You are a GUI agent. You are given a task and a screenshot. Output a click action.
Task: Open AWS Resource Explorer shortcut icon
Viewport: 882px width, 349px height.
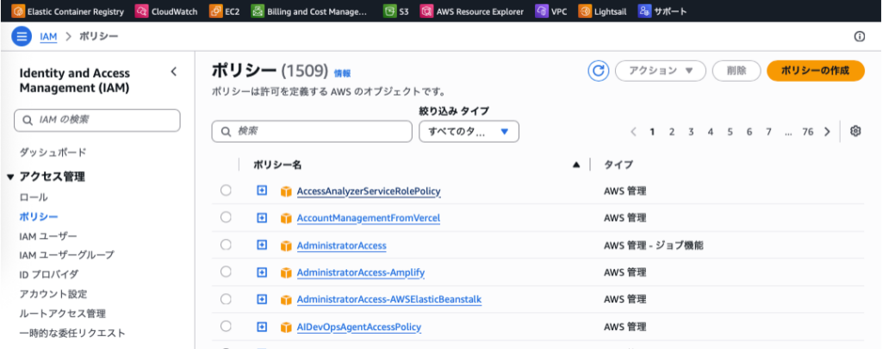(427, 10)
